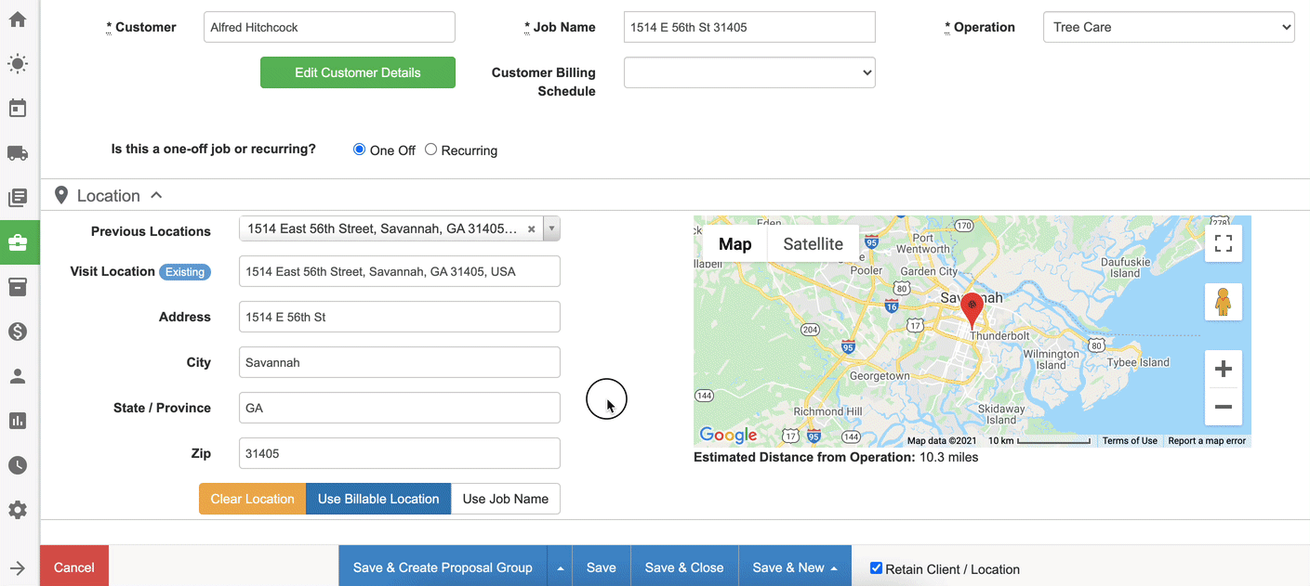Click the red map marker pin
The width and height of the screenshot is (1310, 586).
click(x=972, y=310)
